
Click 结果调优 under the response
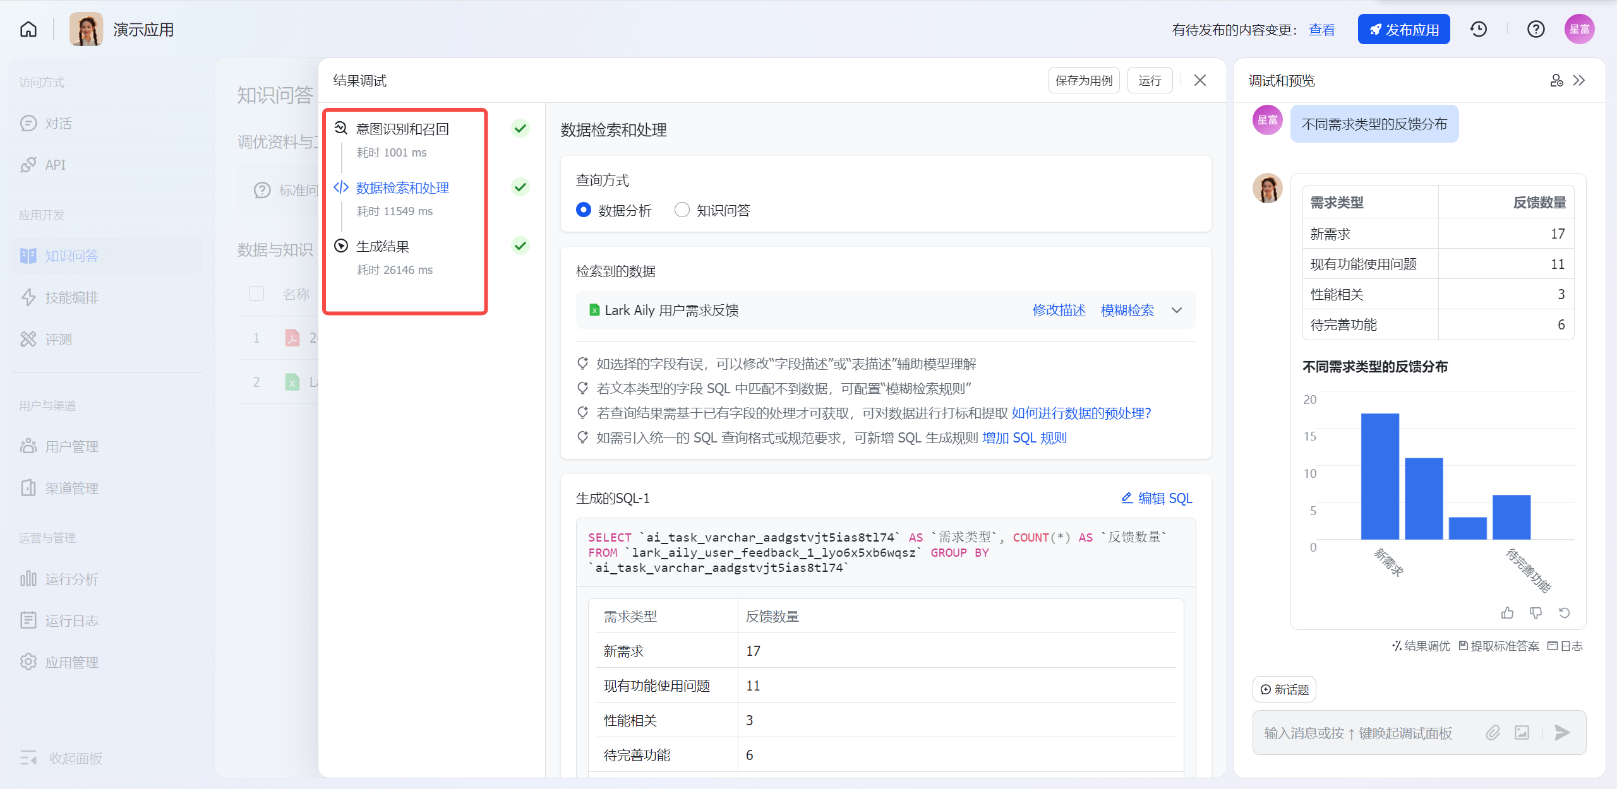tap(1421, 646)
